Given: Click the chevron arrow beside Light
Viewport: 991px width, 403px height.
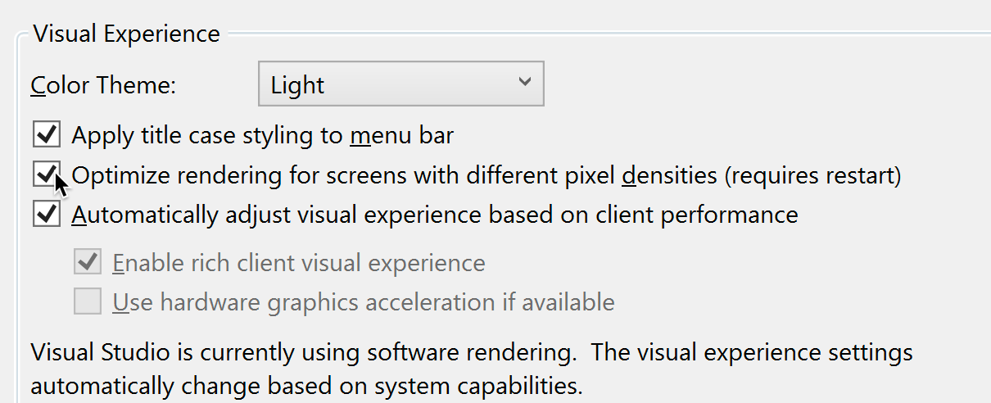Looking at the screenshot, I should click(525, 83).
